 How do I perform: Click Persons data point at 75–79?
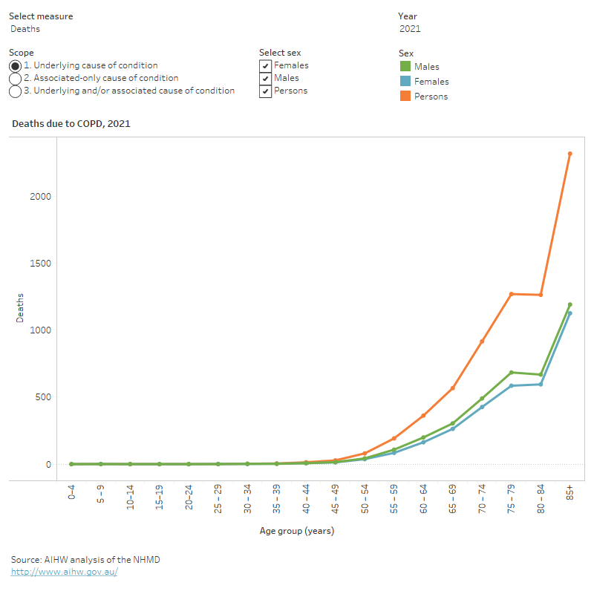(x=511, y=294)
